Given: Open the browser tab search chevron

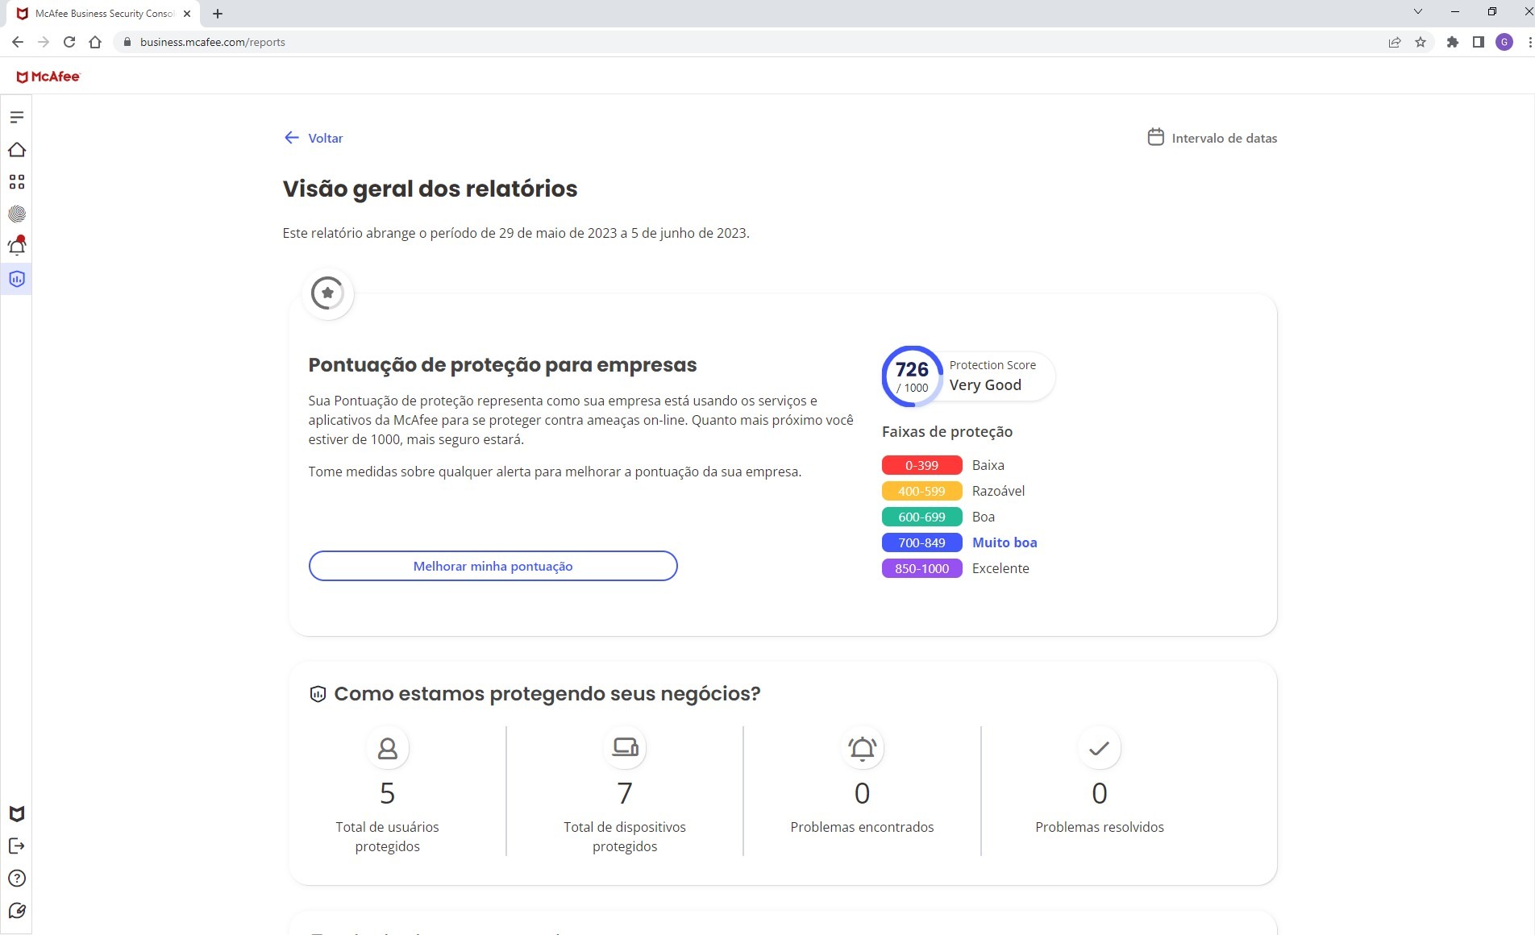Looking at the screenshot, I should [x=1417, y=11].
